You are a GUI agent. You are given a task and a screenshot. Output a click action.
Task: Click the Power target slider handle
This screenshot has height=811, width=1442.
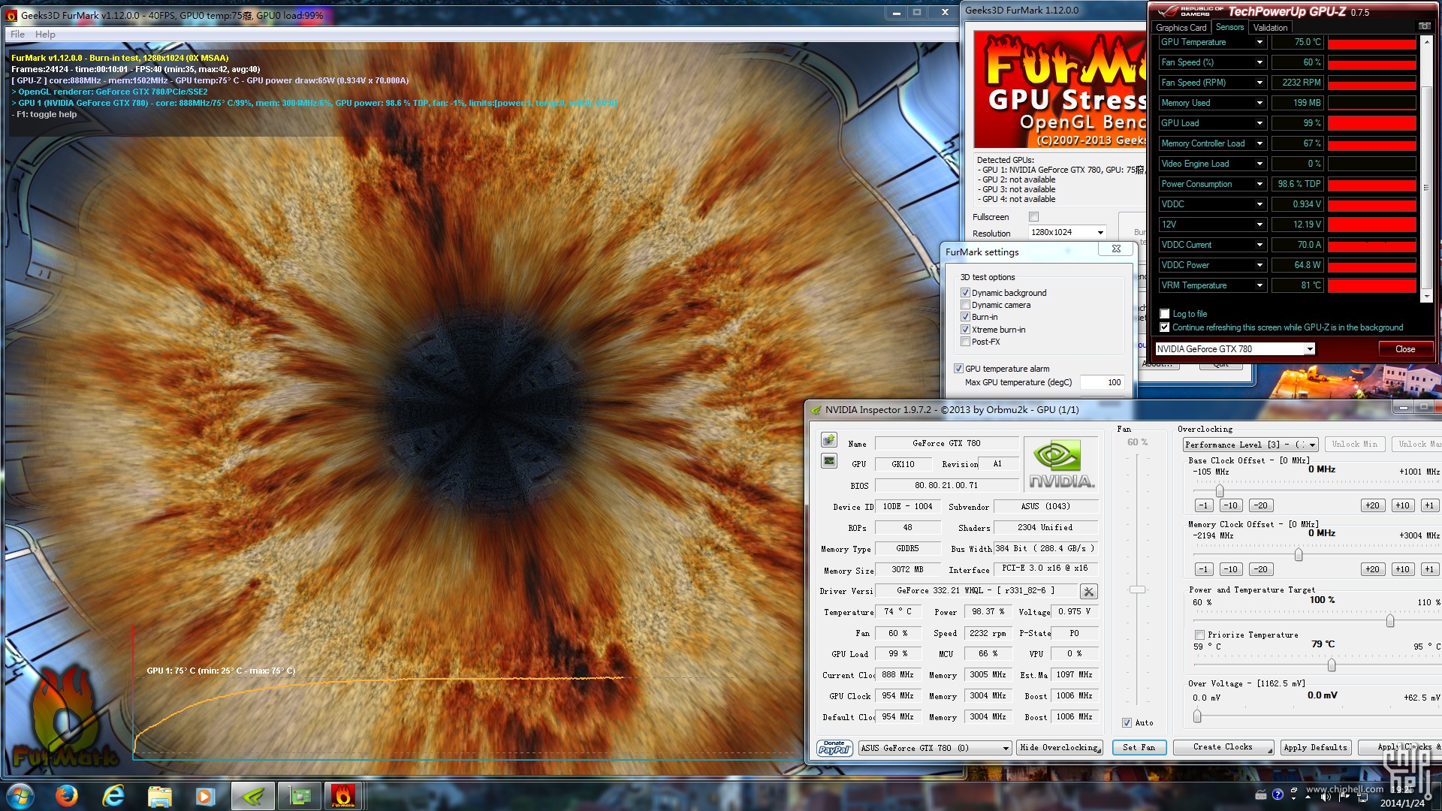pos(1390,621)
